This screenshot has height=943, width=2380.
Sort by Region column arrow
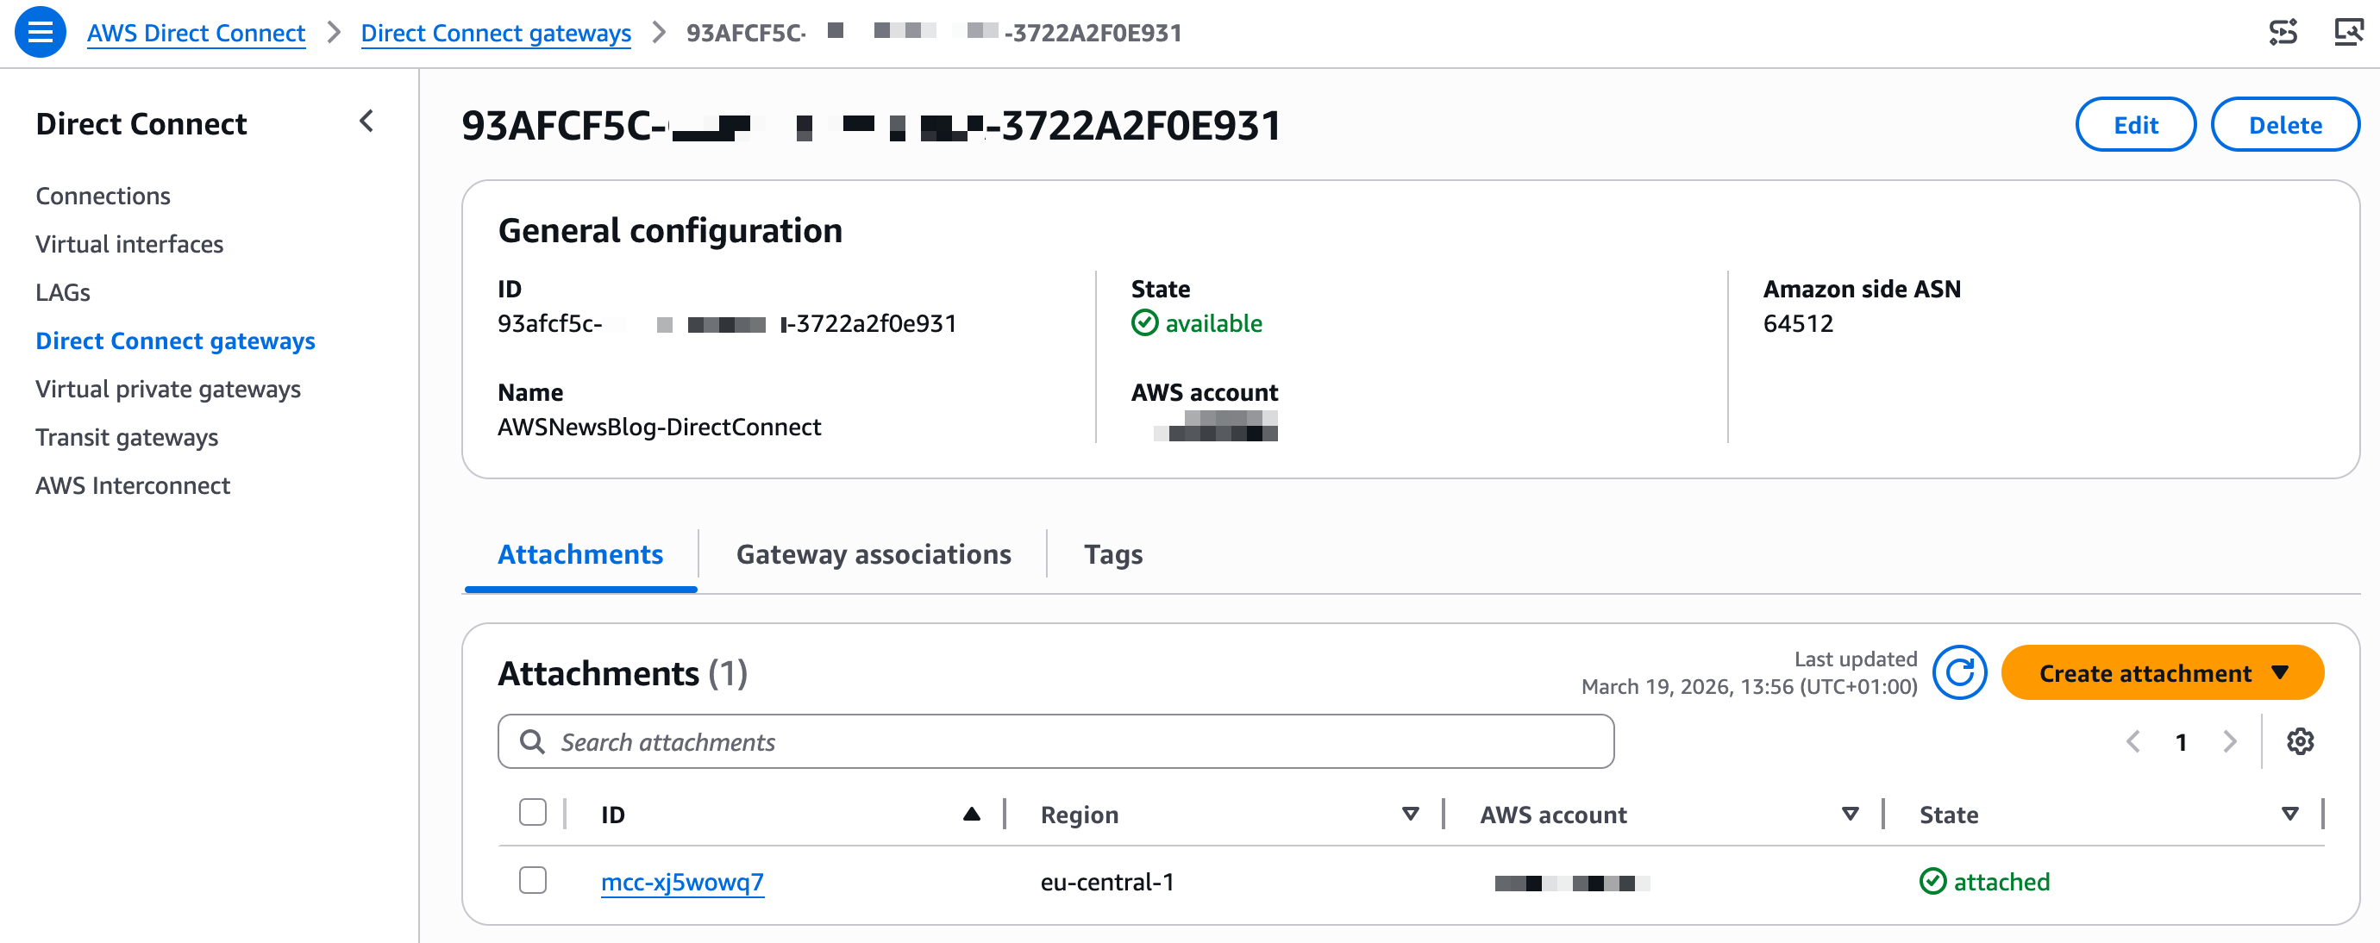pyautogui.click(x=1409, y=814)
